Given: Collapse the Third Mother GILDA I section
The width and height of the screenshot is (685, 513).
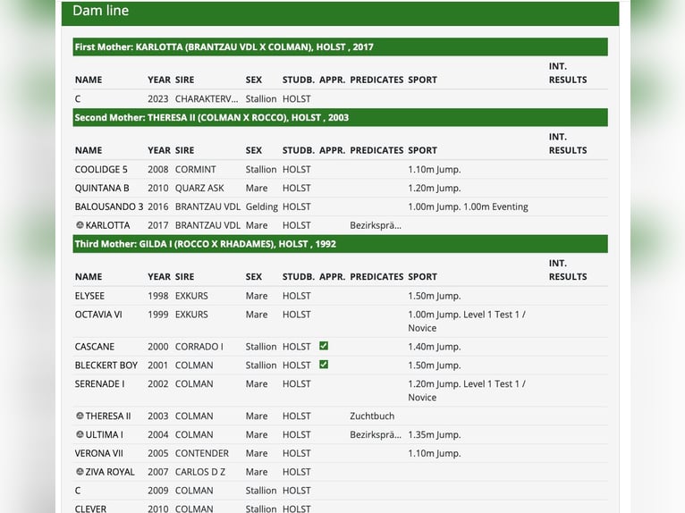Looking at the screenshot, I should coord(340,244).
